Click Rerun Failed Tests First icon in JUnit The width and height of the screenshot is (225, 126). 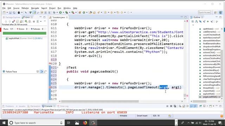click(30, 21)
